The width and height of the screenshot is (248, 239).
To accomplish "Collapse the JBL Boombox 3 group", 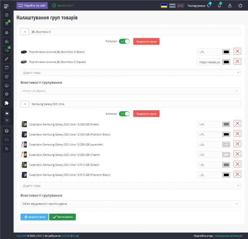I will click(x=25, y=32).
